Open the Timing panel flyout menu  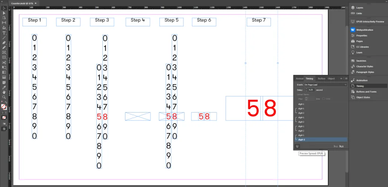346,79
